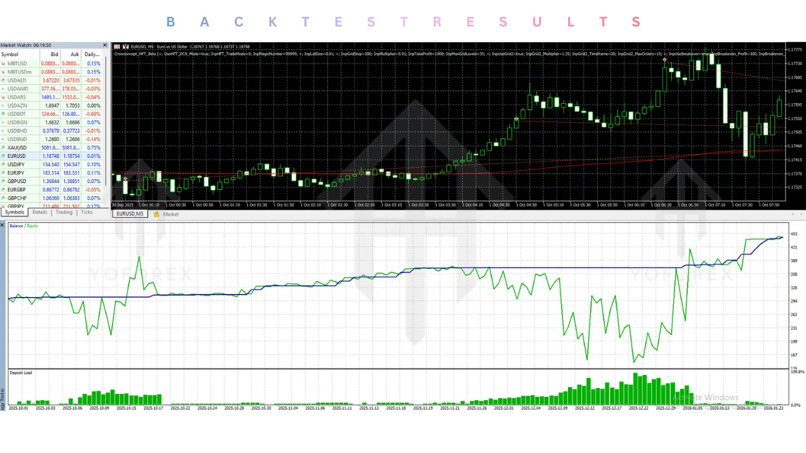Close the Market Watch panel
The width and height of the screenshot is (806, 453).
click(106, 45)
